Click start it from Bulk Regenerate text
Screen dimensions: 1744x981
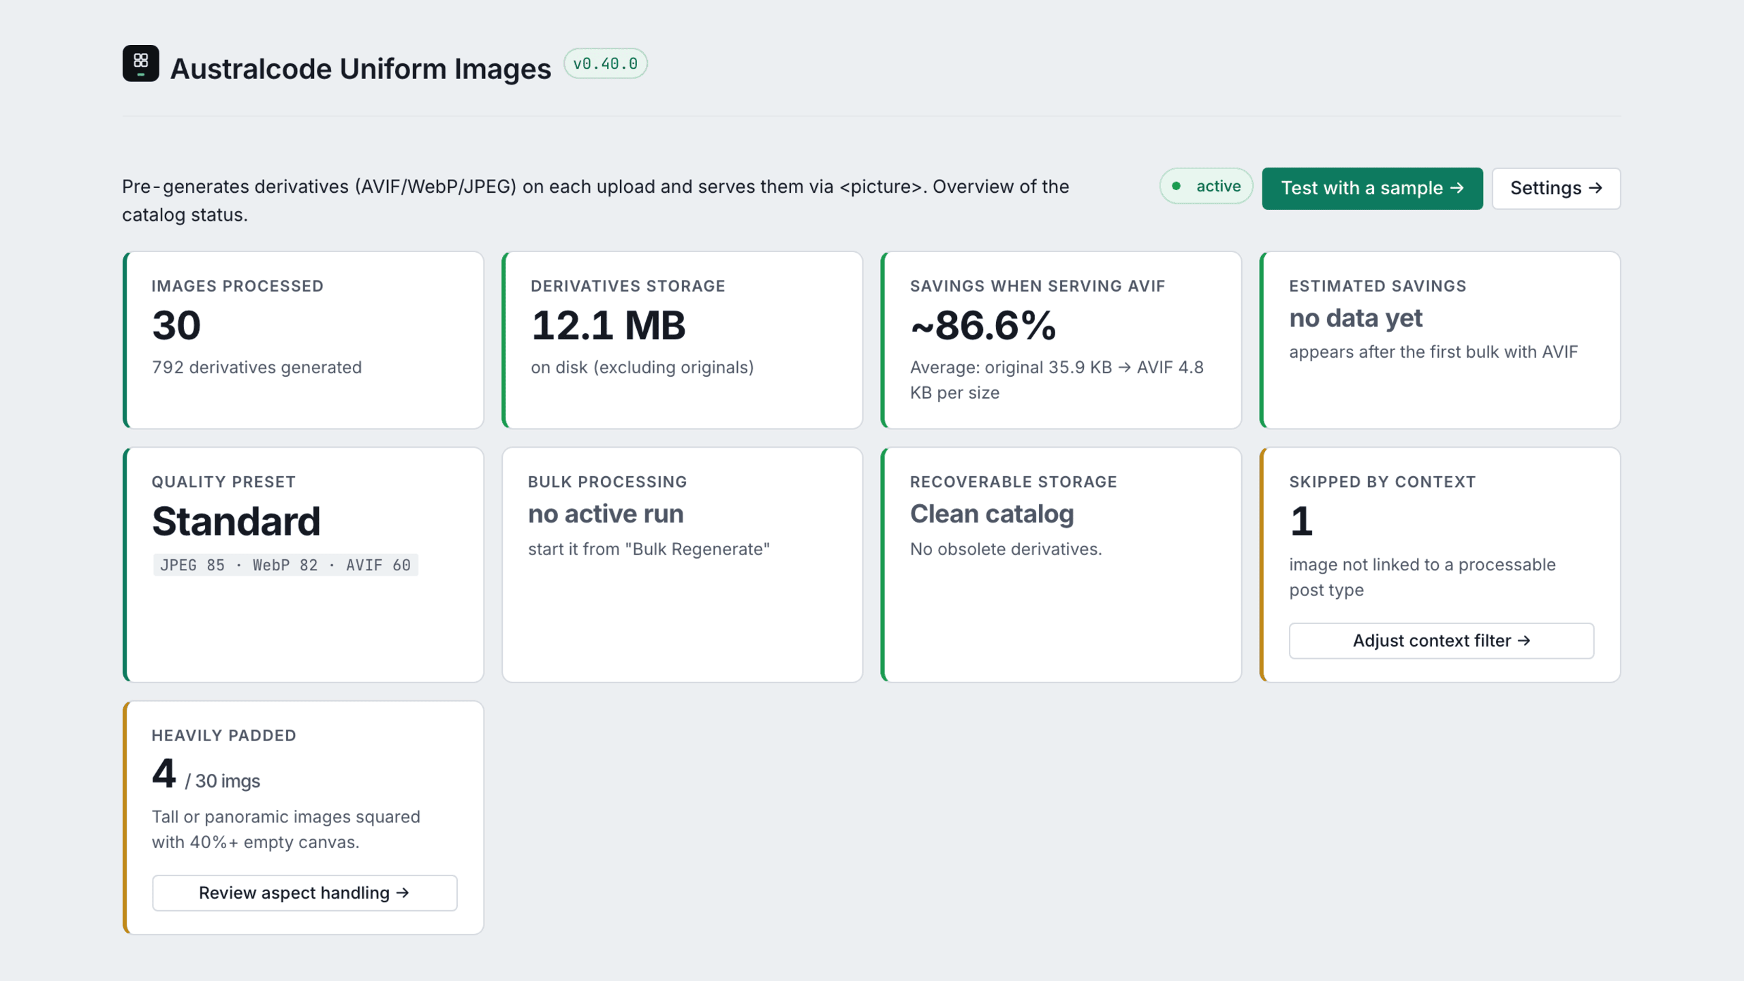649,549
